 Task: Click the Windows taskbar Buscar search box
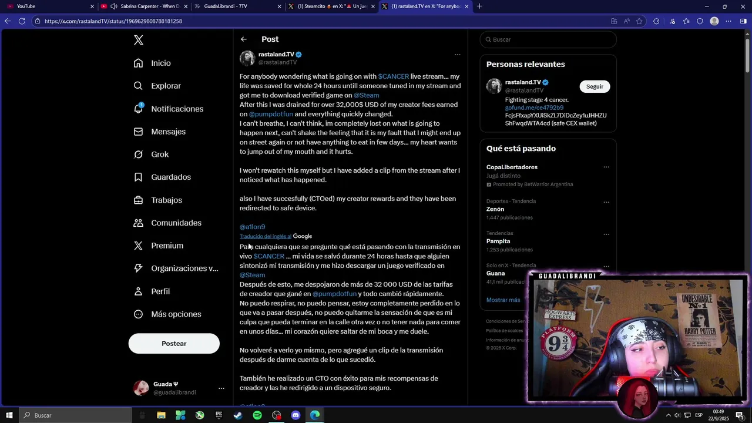(x=75, y=415)
